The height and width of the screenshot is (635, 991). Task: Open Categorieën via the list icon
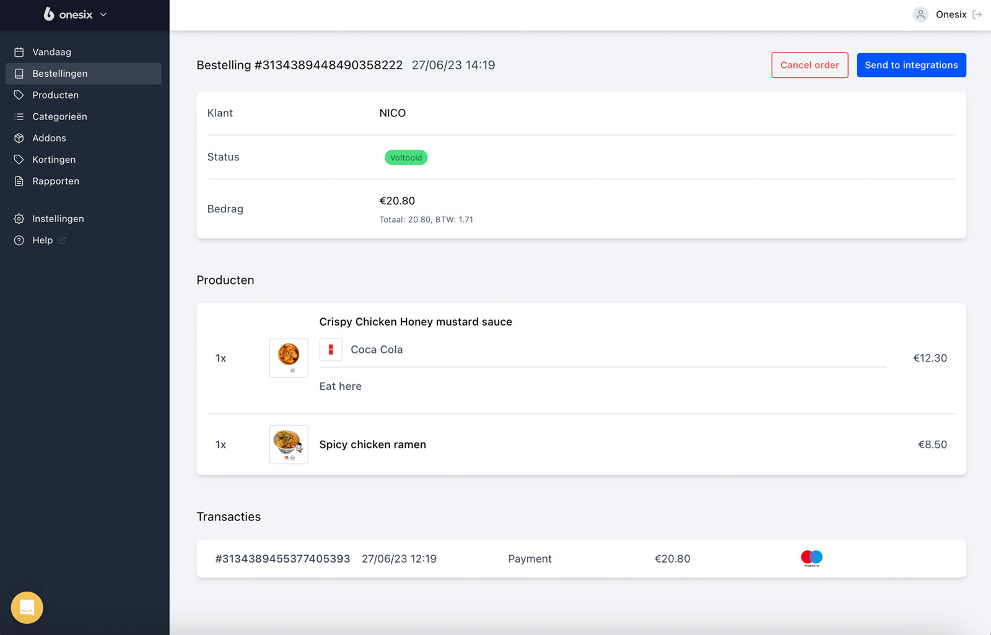[19, 116]
